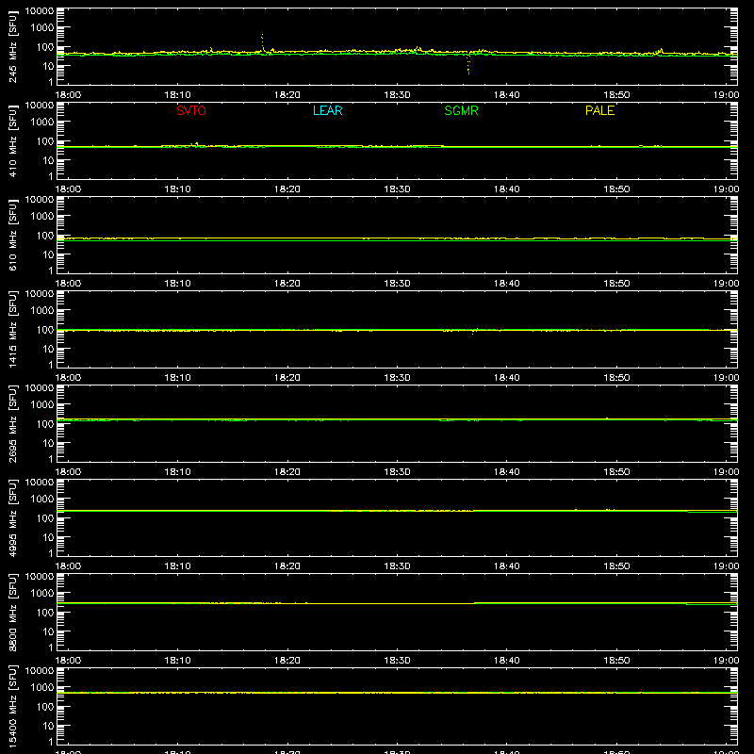Click the green SGMR station legend label
Screen dimensions: 754x754
tap(461, 110)
